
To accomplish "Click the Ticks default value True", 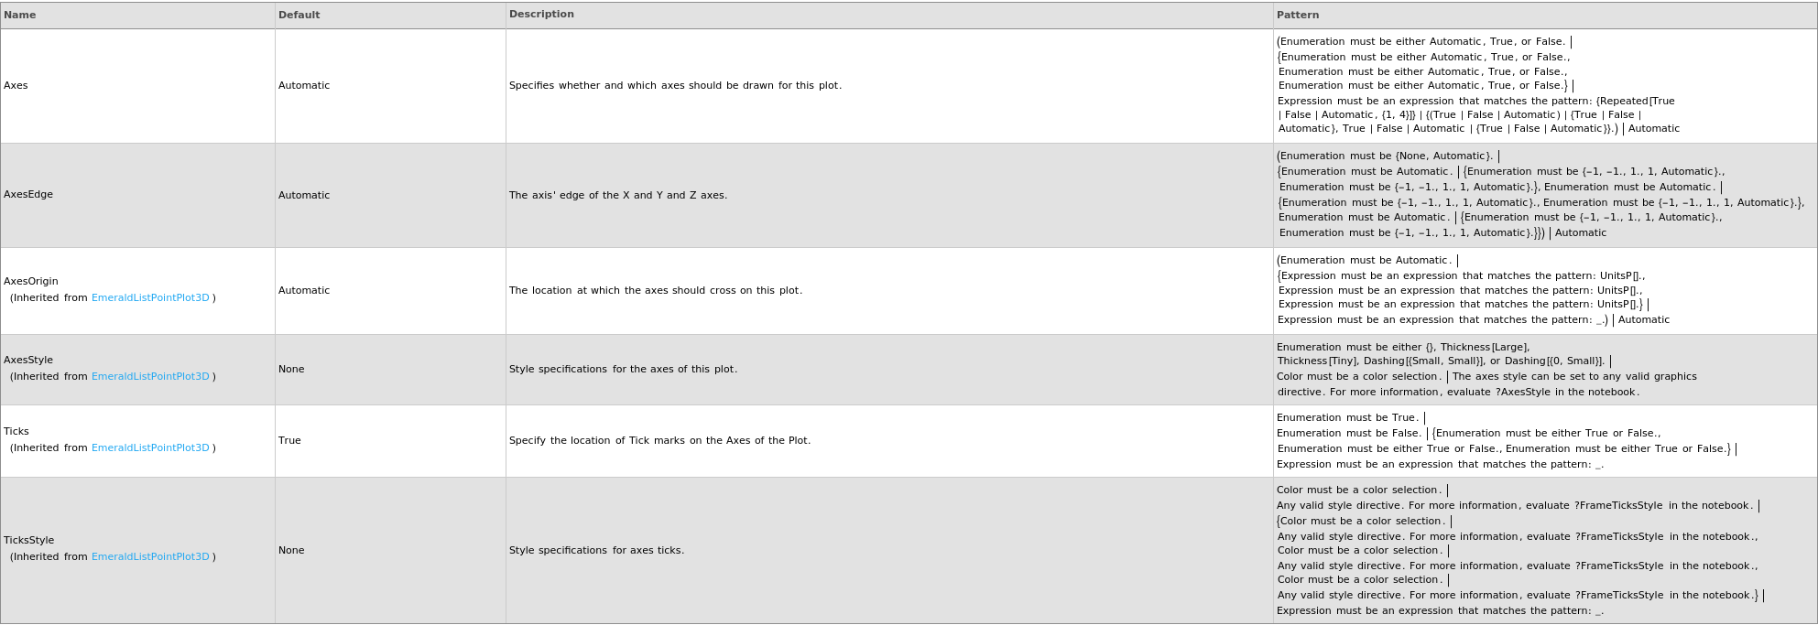I will [289, 441].
